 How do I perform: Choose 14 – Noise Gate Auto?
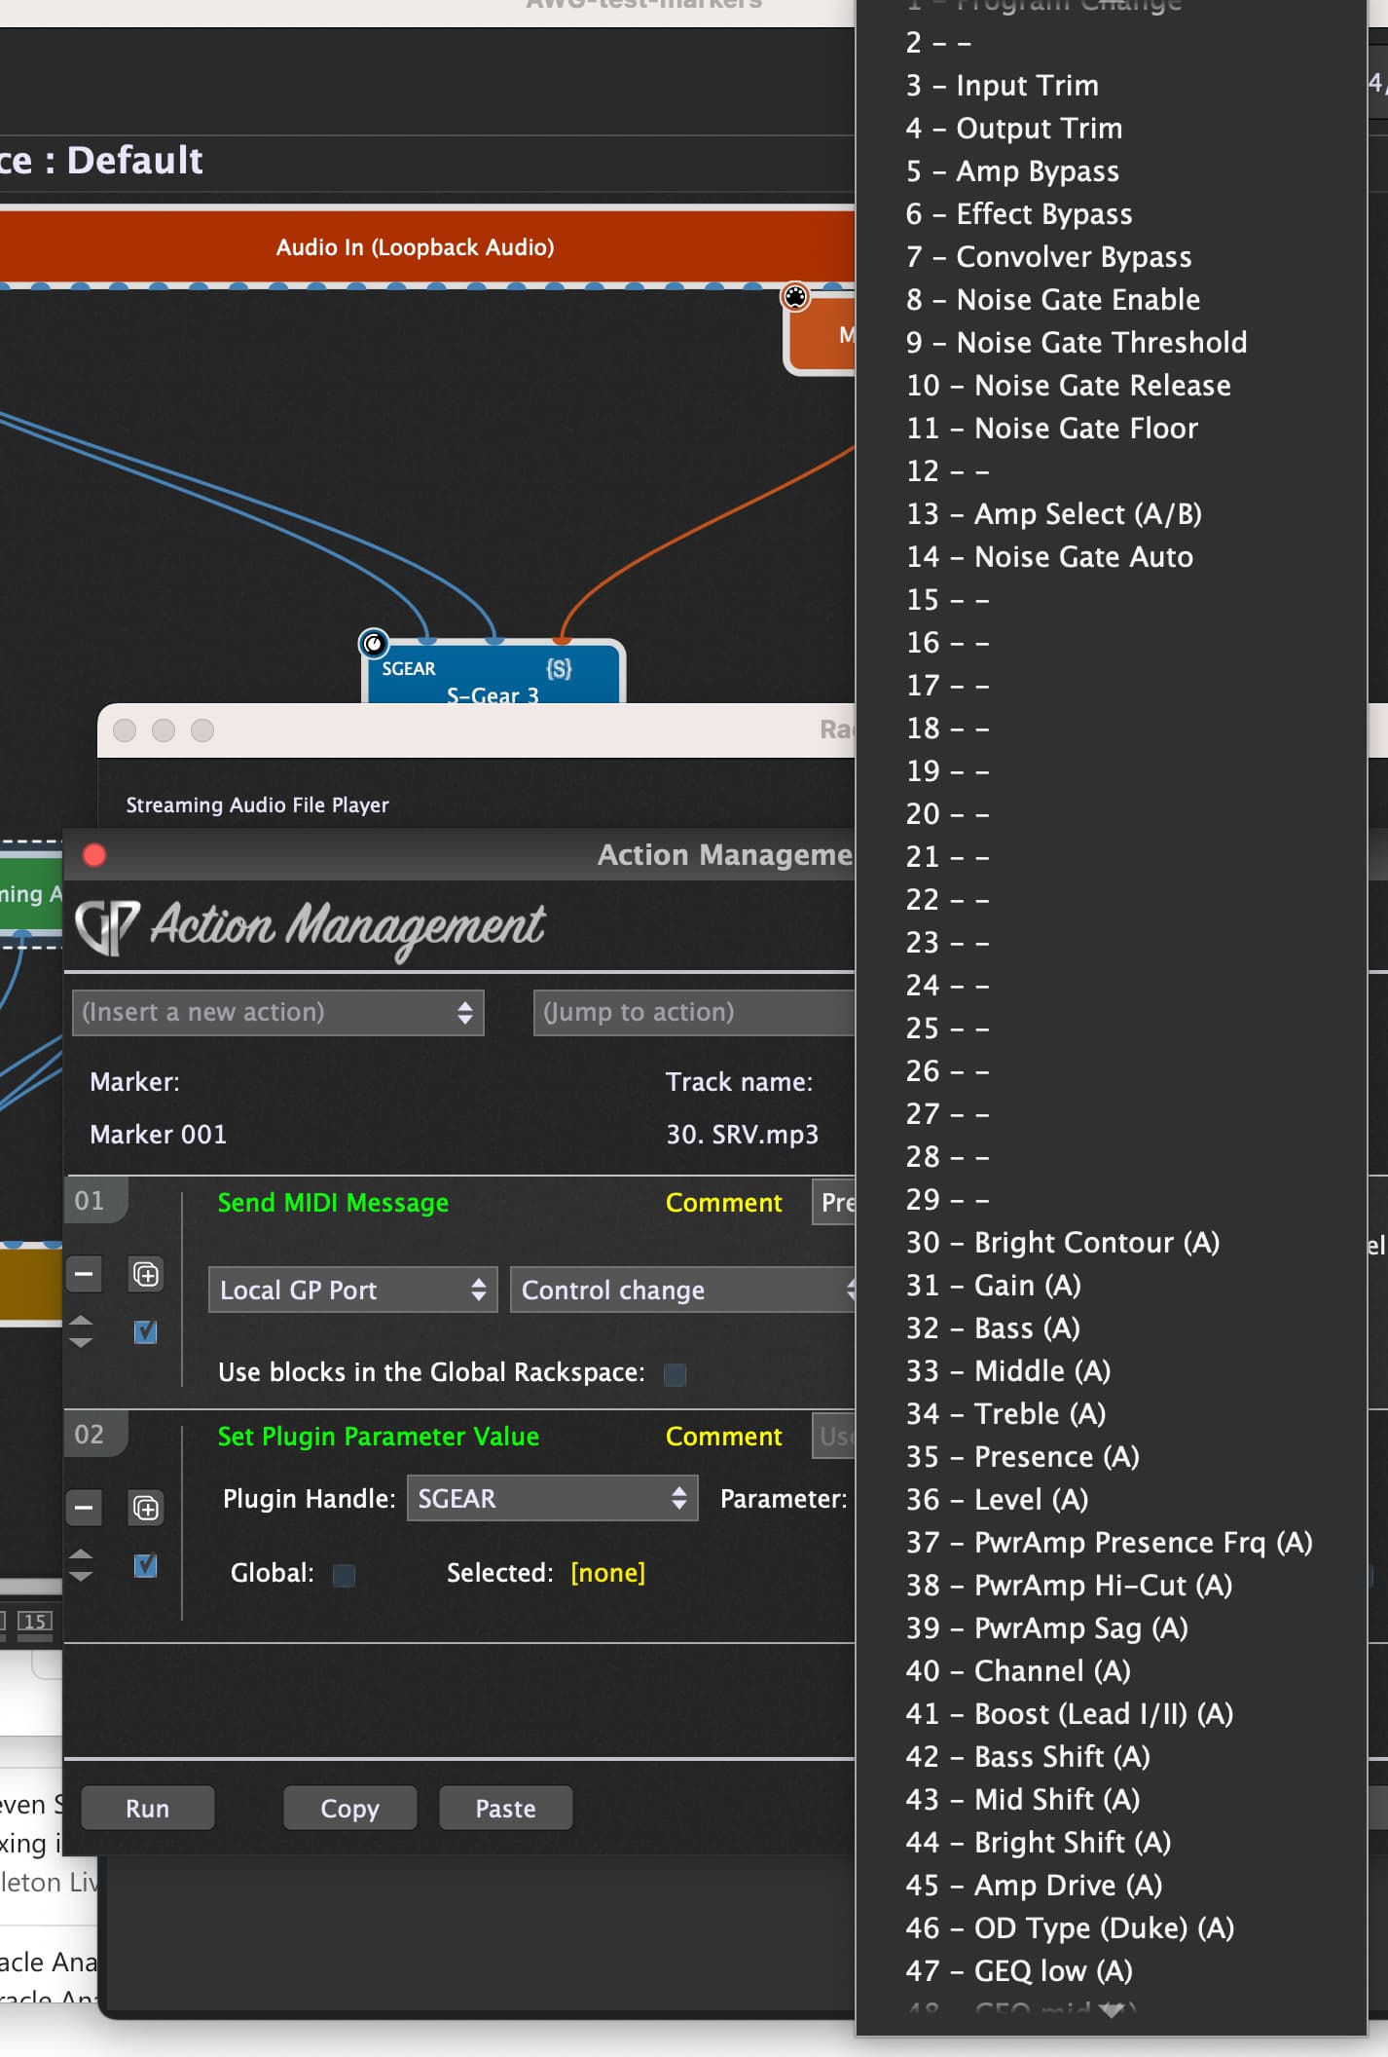pos(1112,556)
